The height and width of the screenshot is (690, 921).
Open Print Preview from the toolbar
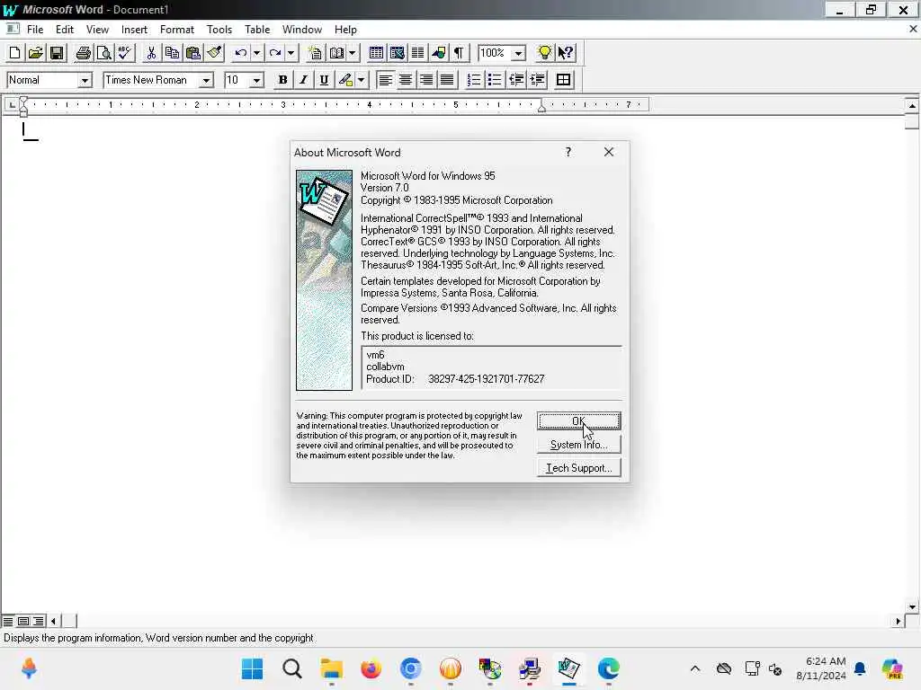[104, 53]
